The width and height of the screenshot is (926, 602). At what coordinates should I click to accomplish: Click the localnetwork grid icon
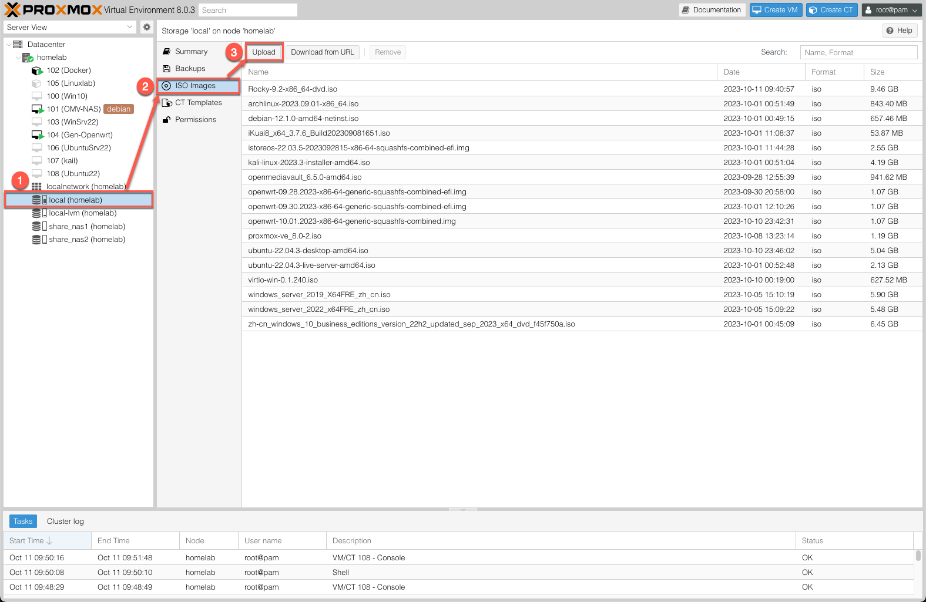coord(36,187)
